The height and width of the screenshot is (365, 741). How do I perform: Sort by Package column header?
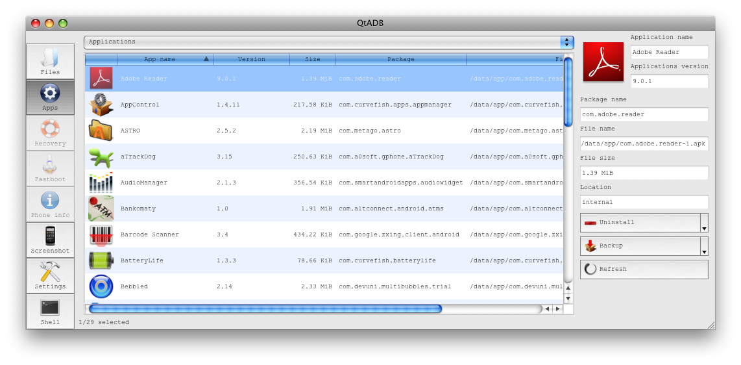pos(401,59)
